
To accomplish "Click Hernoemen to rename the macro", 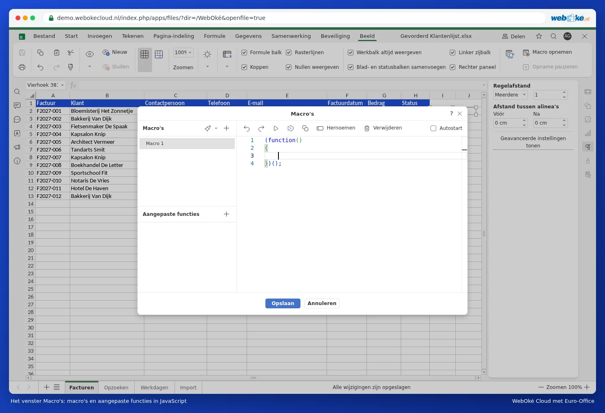I will coord(336,128).
